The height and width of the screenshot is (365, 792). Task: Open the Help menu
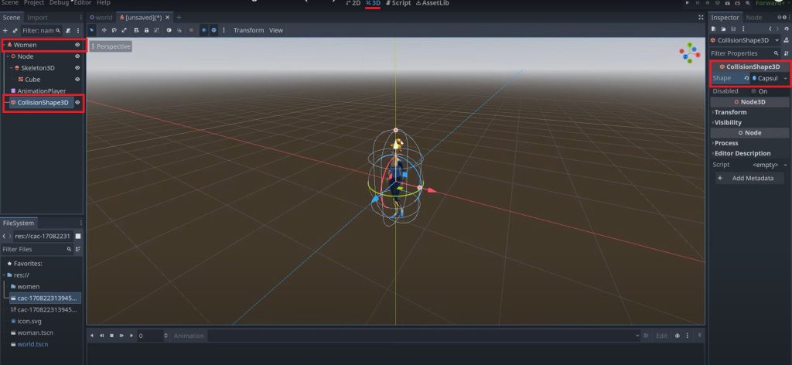tap(103, 3)
